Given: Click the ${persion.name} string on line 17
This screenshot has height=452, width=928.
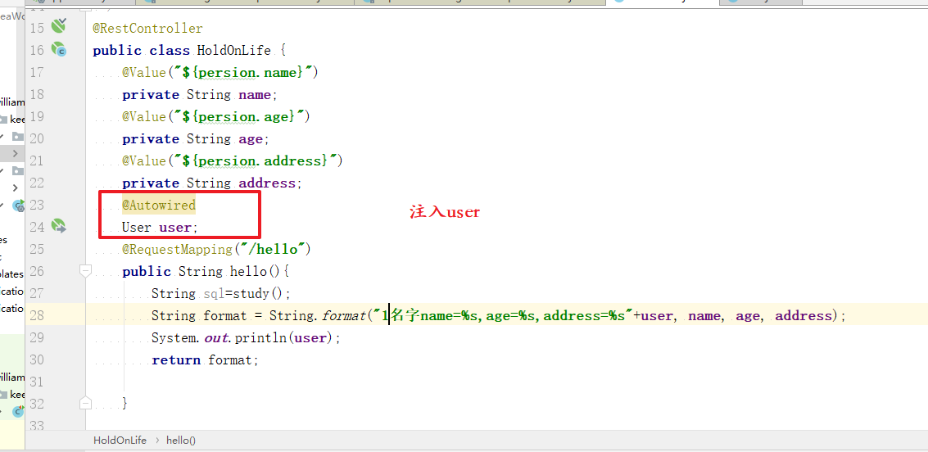Looking at the screenshot, I should pyautogui.click(x=245, y=72).
